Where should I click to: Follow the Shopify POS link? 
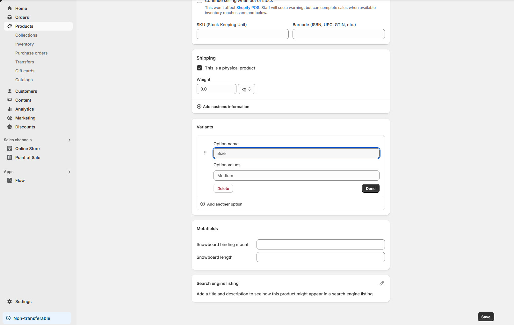click(x=248, y=8)
